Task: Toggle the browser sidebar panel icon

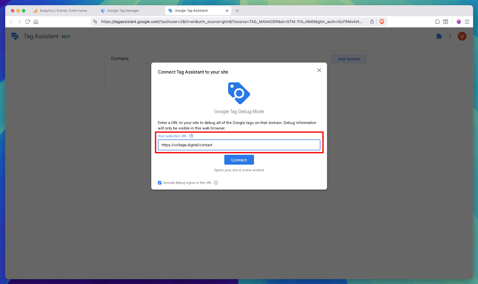Action: click(445, 22)
